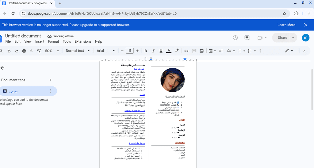Viewport: 314px width, 168px height.
Task: Open the Insert menu
Action: click(40, 41)
